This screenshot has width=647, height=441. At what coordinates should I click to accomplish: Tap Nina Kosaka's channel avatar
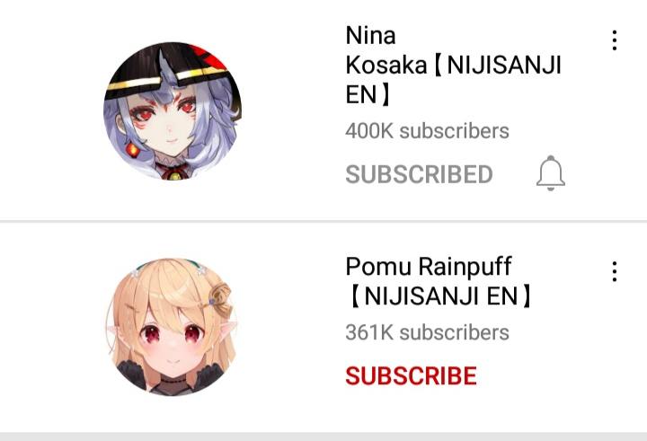[173, 110]
